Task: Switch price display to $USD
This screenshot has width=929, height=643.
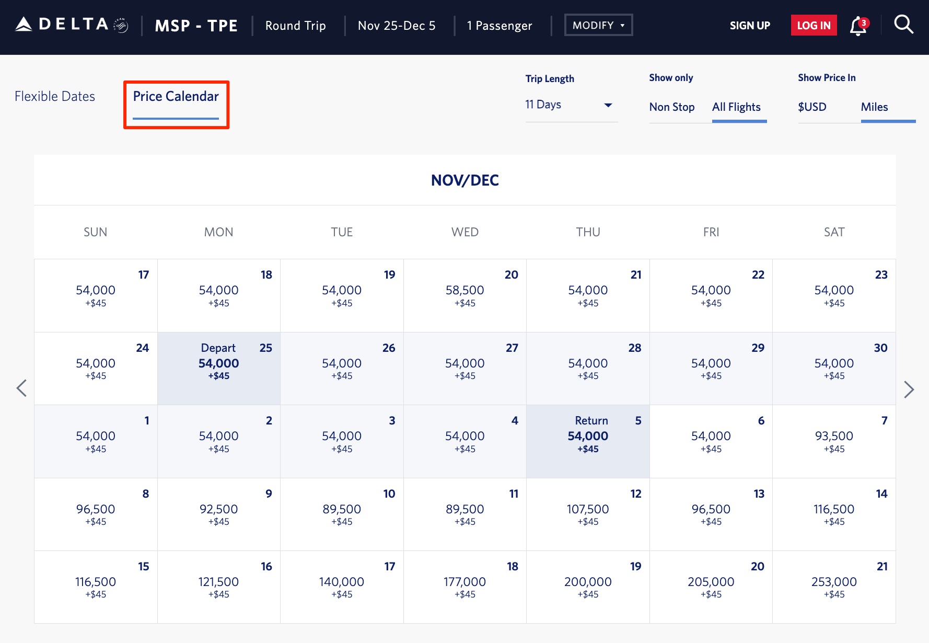Action: (812, 107)
